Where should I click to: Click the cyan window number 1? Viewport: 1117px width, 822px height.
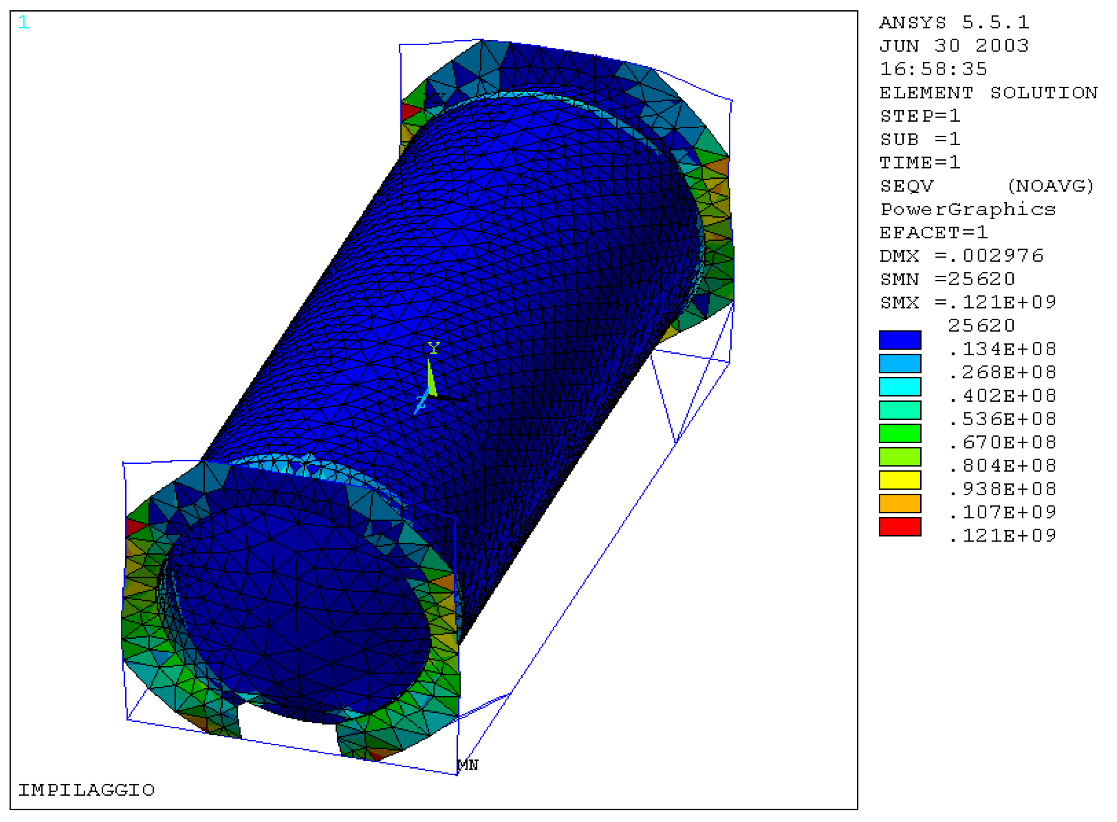tap(23, 22)
